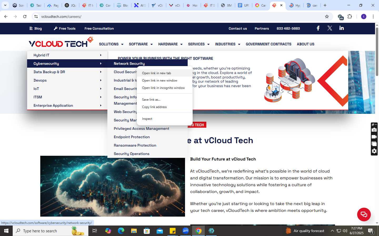Choose Open link in incognito window
Screen dimensions: 379x236
point(165,88)
